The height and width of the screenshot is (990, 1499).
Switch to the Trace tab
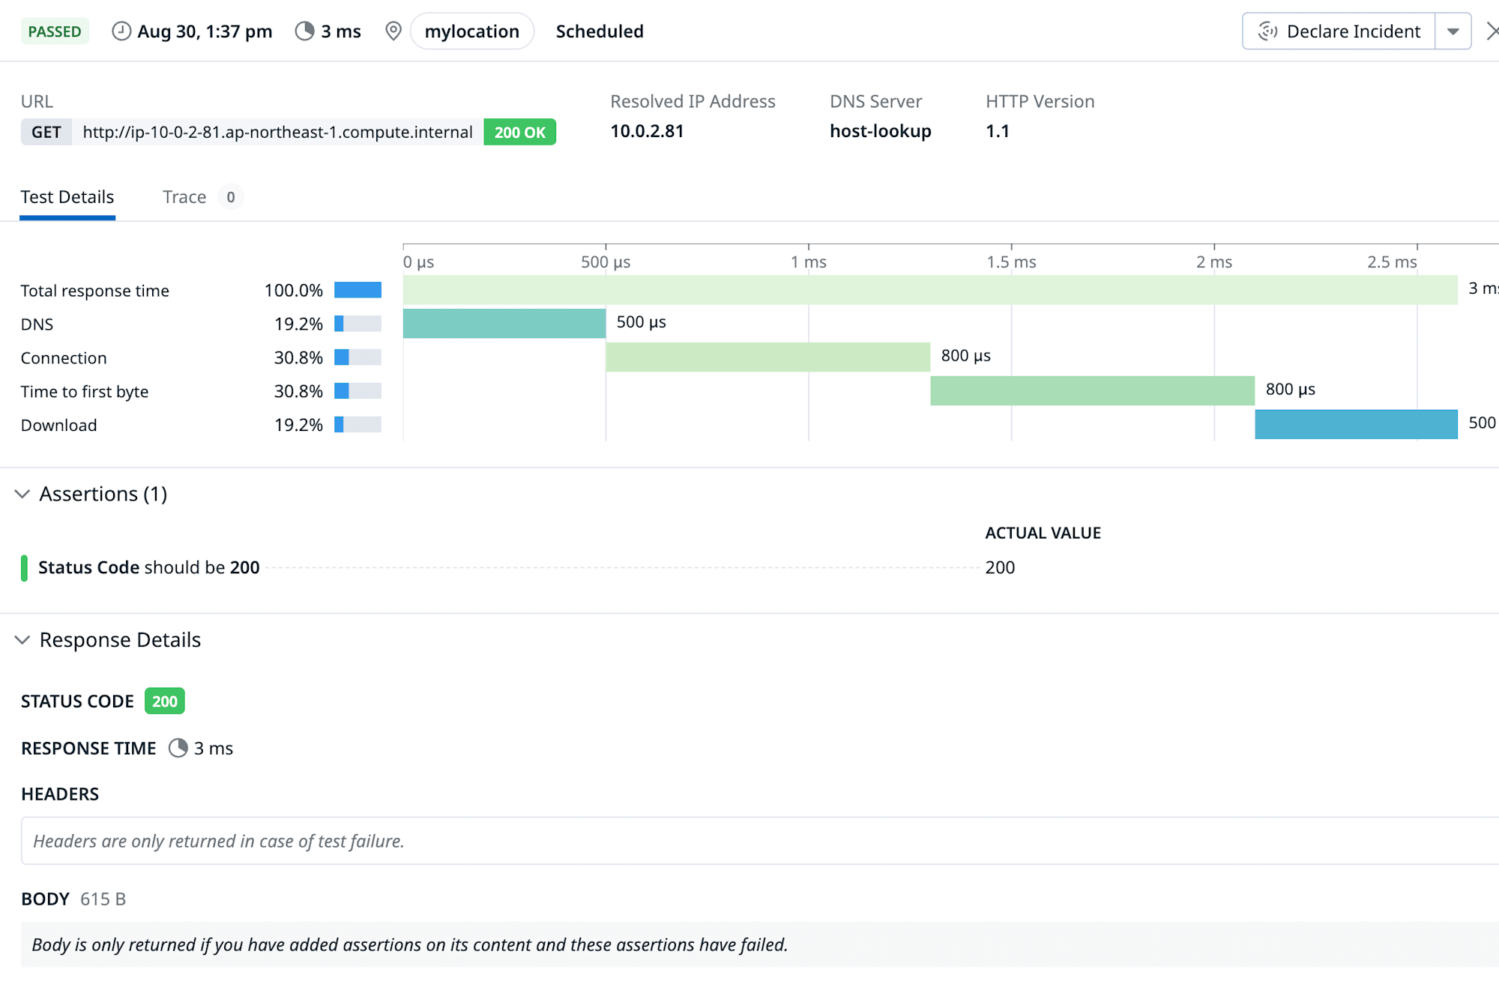tap(184, 197)
